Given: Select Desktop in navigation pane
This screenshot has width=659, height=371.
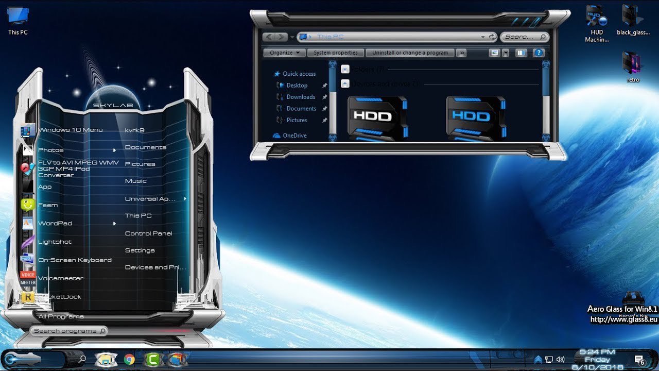Looking at the screenshot, I should [297, 86].
